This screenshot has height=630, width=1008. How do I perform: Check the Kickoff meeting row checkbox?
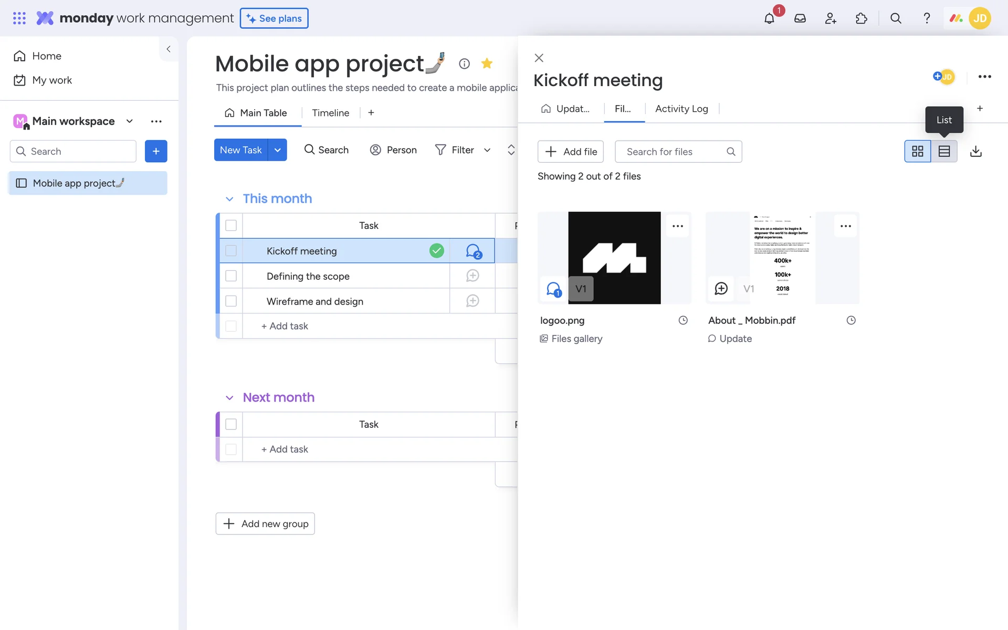231,251
